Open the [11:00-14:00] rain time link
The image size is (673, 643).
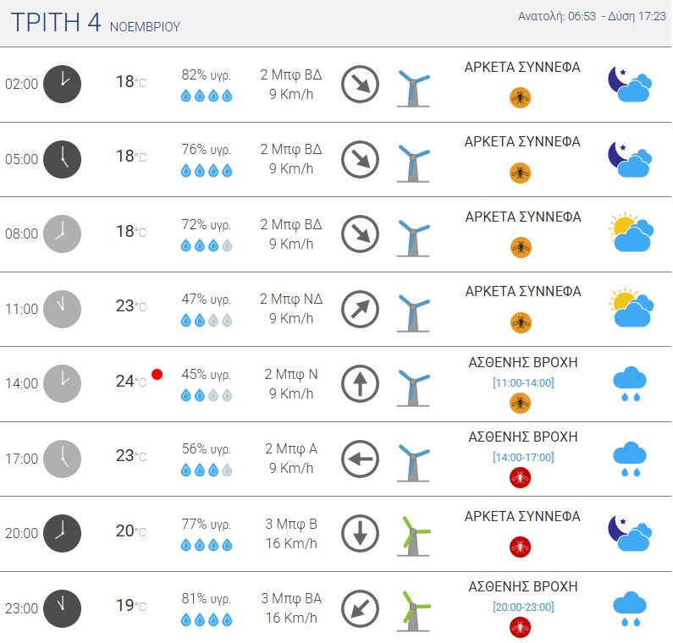pyautogui.click(x=522, y=382)
